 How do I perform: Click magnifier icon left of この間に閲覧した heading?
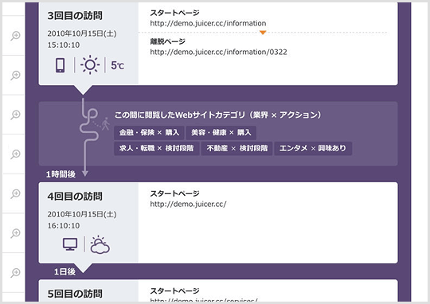(16, 115)
